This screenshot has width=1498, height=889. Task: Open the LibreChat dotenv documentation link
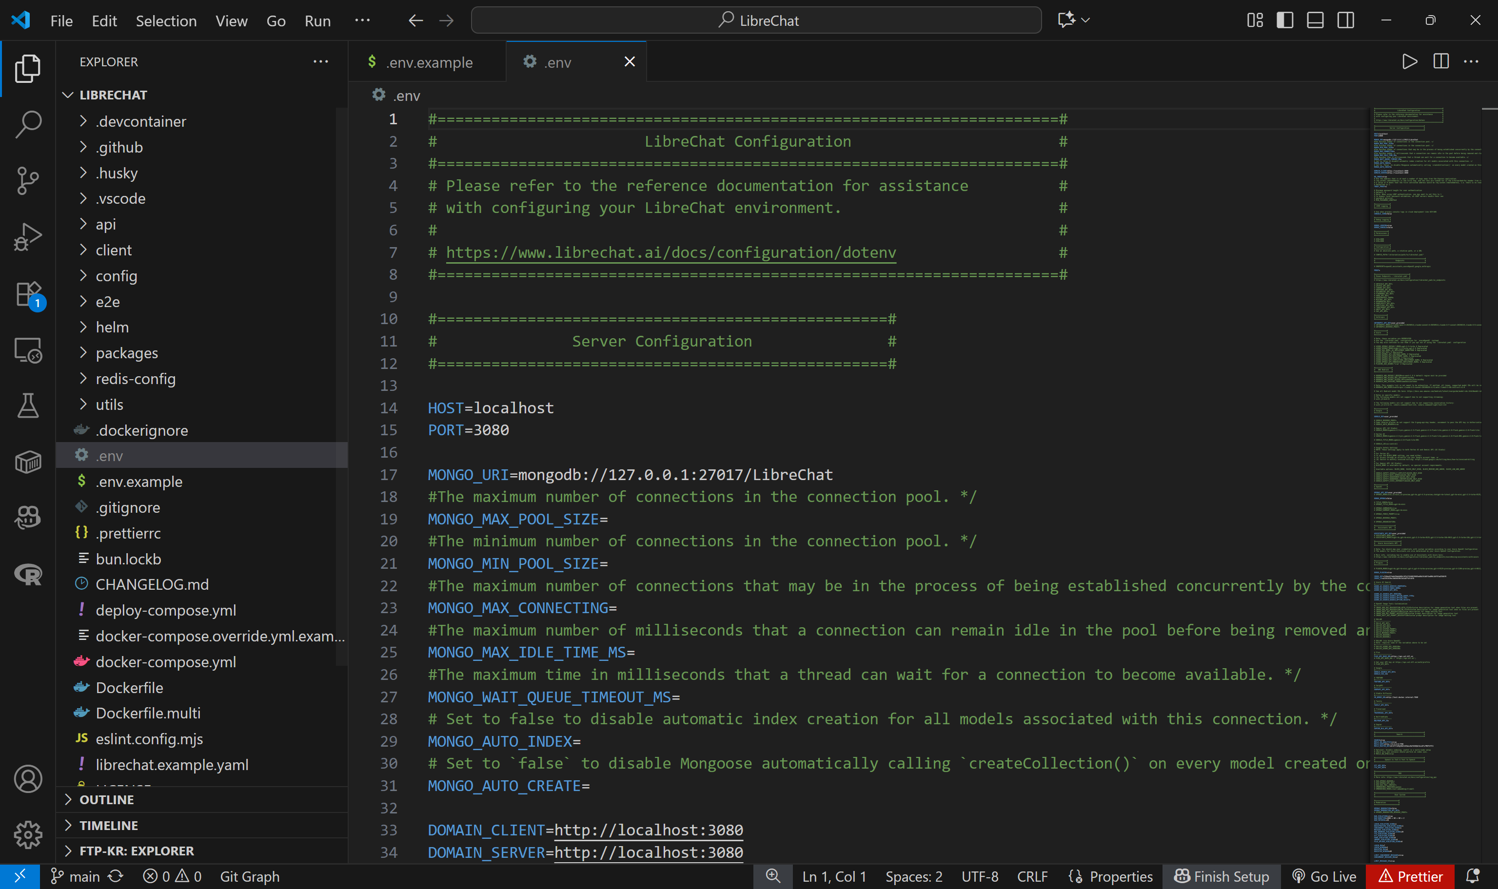[x=670, y=252]
